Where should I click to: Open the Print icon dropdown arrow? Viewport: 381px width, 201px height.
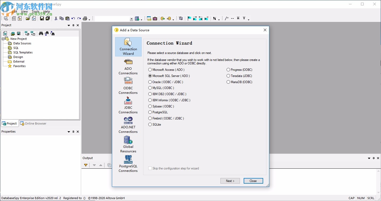[89, 19]
